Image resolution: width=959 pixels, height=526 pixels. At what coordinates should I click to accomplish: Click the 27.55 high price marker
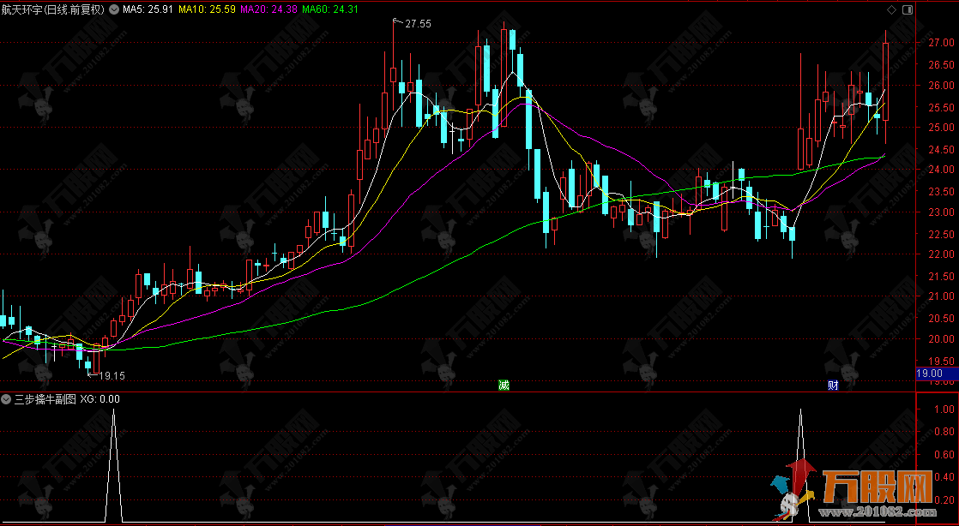pos(418,24)
